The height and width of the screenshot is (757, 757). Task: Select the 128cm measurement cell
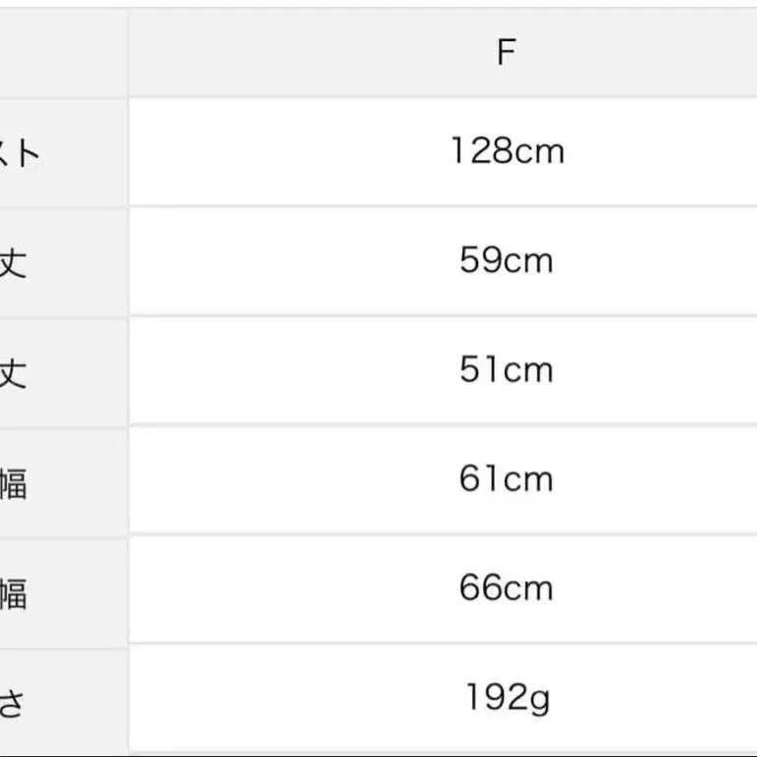(x=507, y=151)
